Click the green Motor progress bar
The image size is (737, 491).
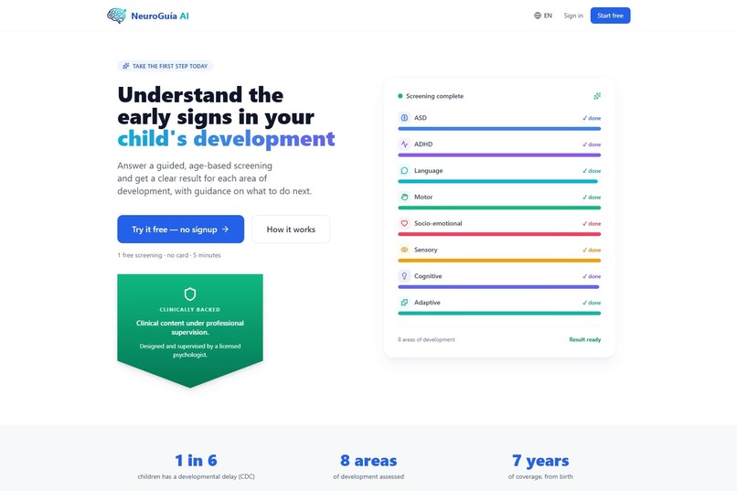[499, 208]
